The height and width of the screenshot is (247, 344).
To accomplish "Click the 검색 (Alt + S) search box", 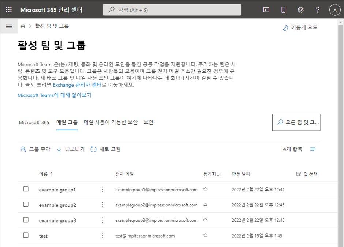I will (x=172, y=10).
